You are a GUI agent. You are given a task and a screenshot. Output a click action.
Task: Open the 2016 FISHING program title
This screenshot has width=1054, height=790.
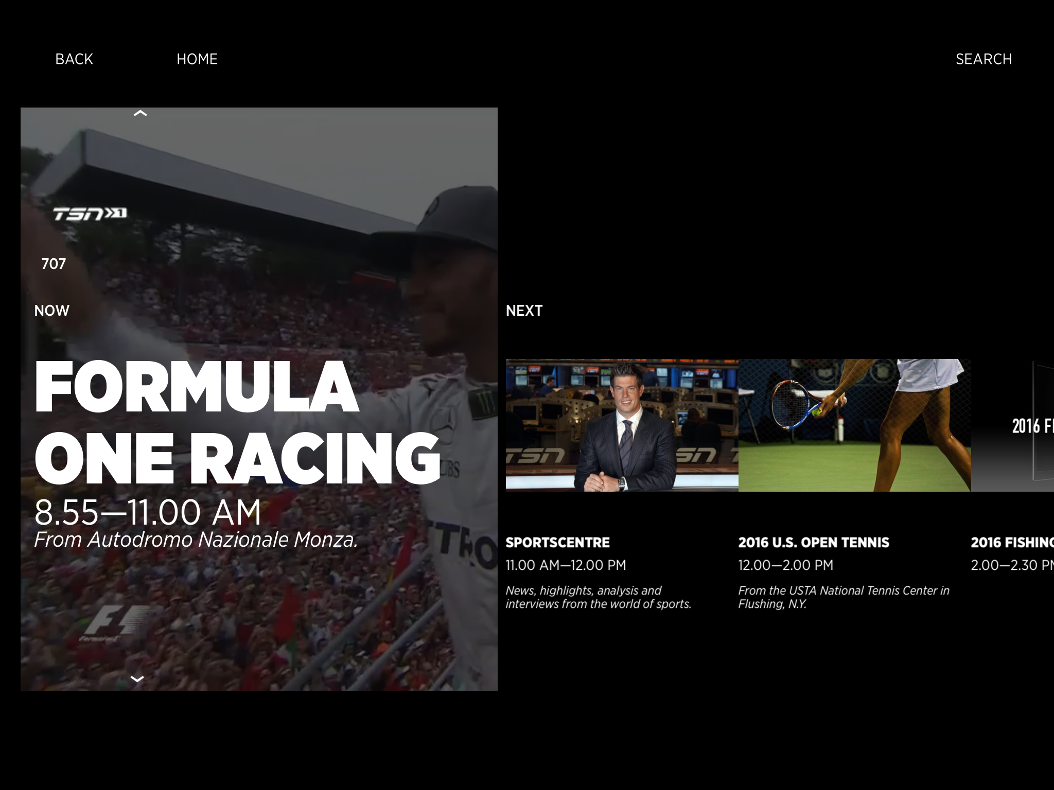click(1012, 542)
